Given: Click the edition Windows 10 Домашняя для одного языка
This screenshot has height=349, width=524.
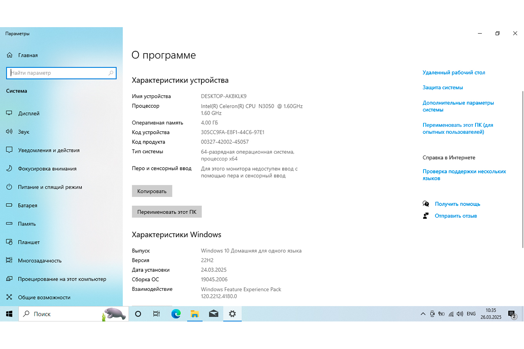Looking at the screenshot, I should pos(251,251).
